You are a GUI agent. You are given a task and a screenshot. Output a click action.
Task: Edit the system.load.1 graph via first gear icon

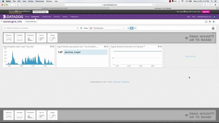(51, 46)
